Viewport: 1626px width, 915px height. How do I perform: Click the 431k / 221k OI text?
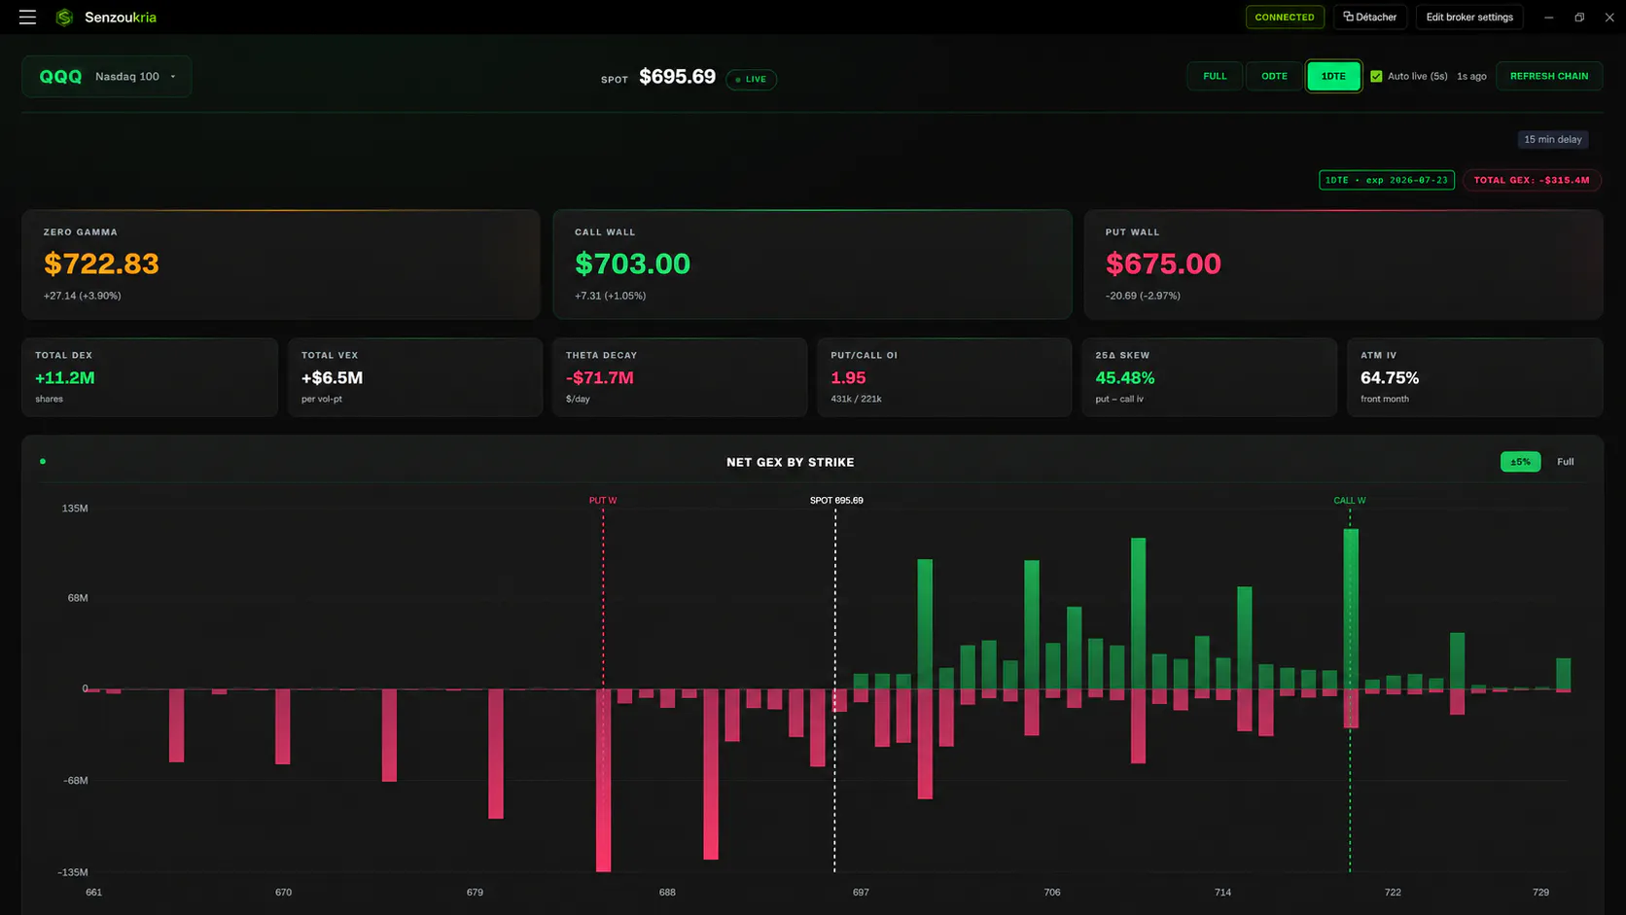(x=856, y=400)
